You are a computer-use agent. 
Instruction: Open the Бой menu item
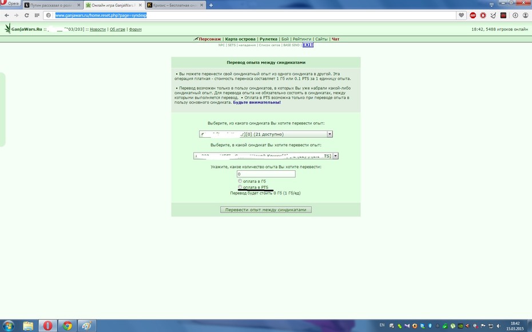285,39
